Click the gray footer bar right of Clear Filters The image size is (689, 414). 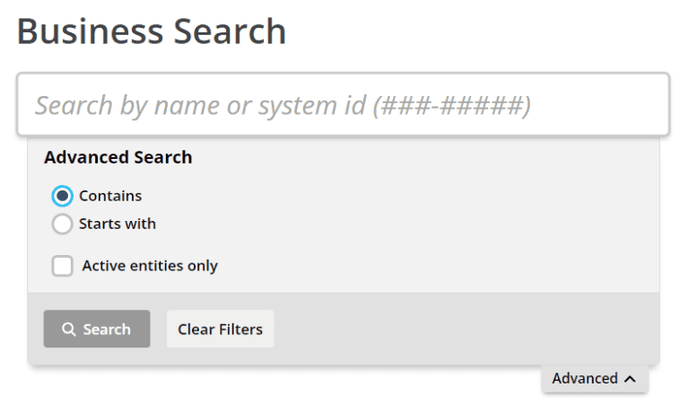[467, 329]
